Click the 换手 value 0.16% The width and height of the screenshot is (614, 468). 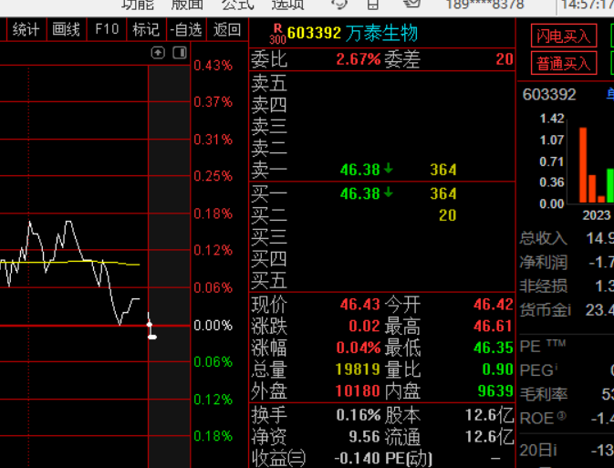tap(359, 415)
